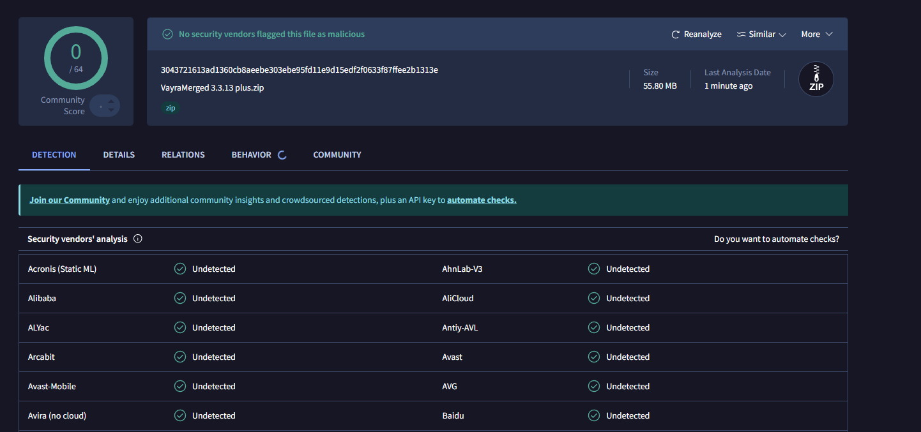Click the Undetected checkmark icon for Acronis
This screenshot has width=921, height=432.
click(180, 269)
